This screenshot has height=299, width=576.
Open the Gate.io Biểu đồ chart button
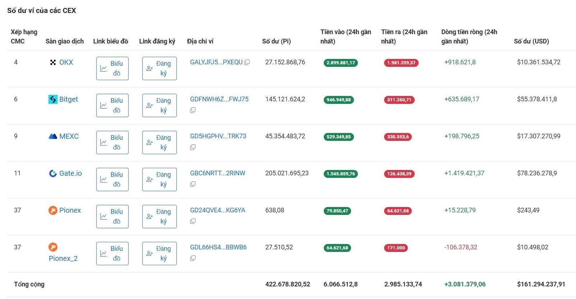pos(112,179)
